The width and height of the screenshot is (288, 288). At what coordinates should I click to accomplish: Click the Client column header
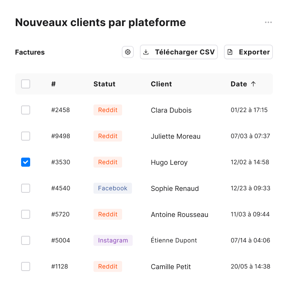click(x=161, y=84)
